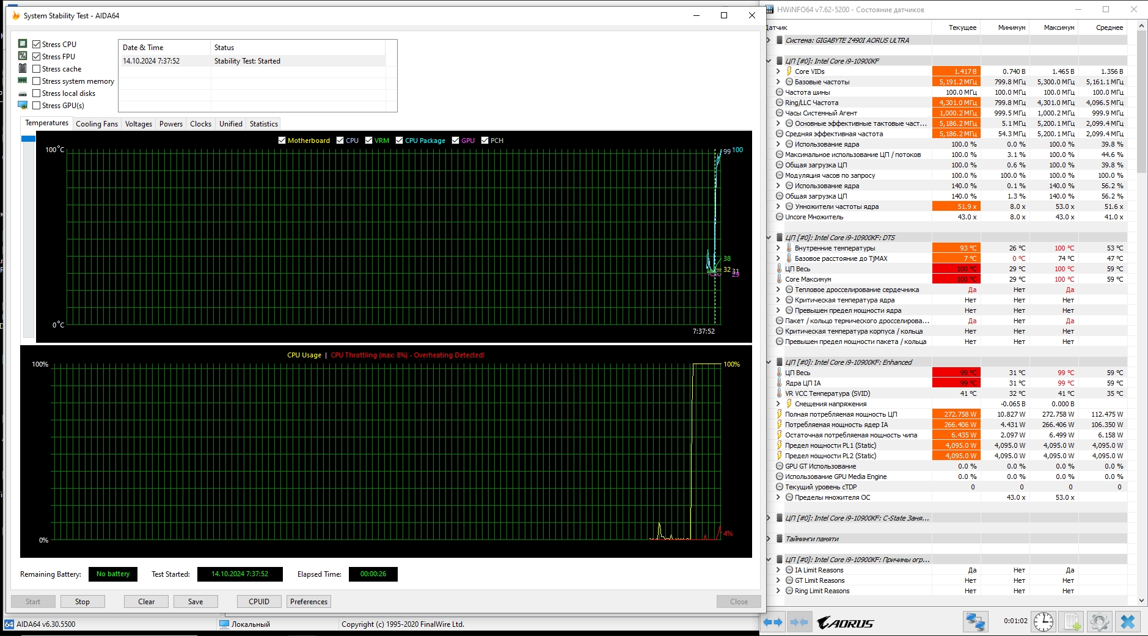
Task: Click the Минимум column header
Action: [x=1005, y=27]
